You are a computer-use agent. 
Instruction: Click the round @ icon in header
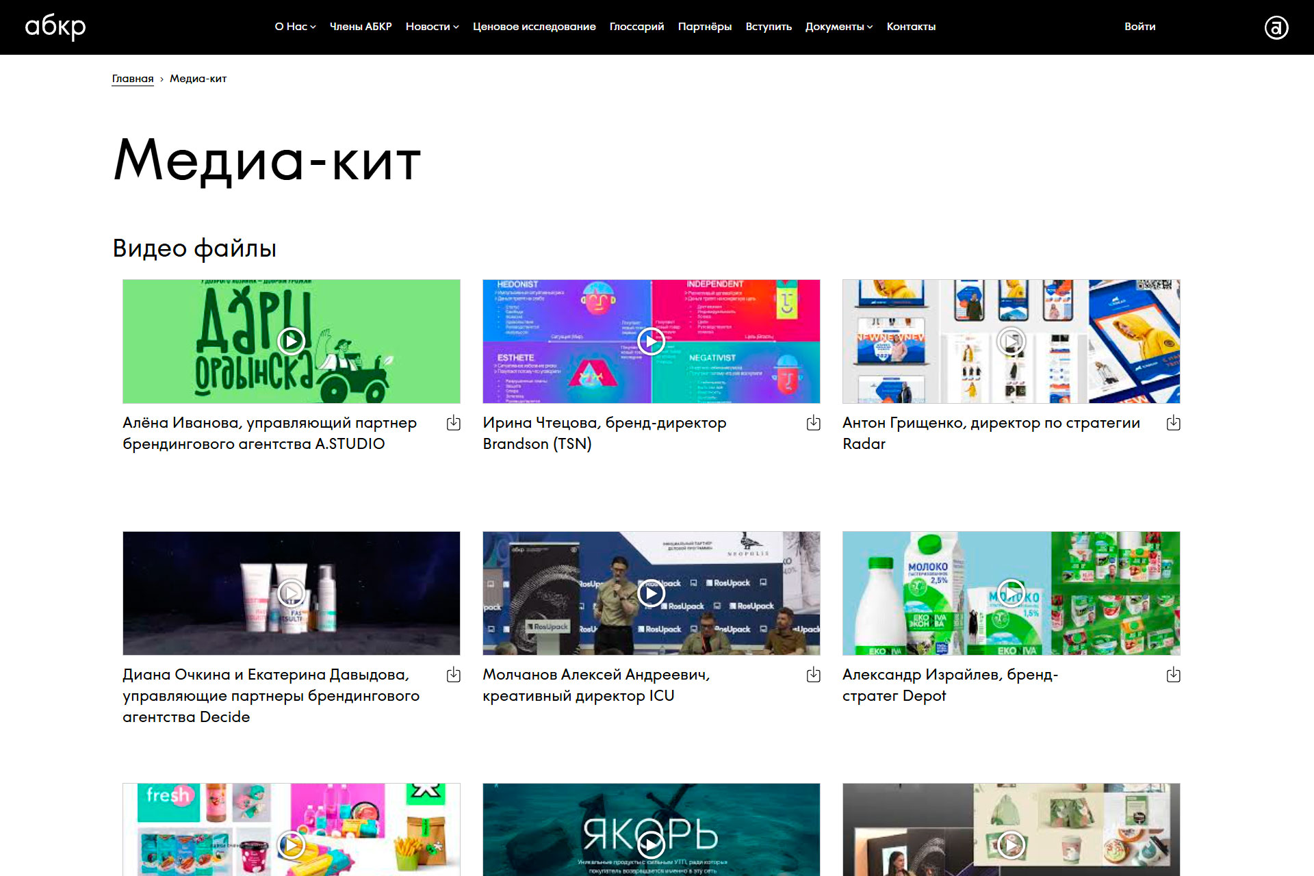click(1276, 27)
